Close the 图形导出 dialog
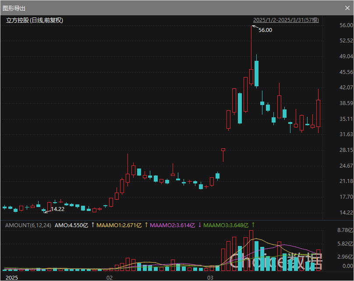This screenshot has height=281, width=354. coord(347,8)
